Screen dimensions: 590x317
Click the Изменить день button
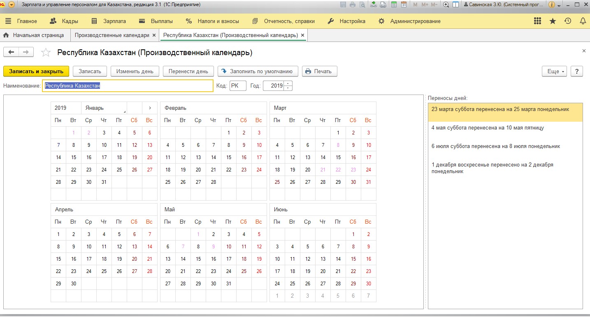point(135,71)
